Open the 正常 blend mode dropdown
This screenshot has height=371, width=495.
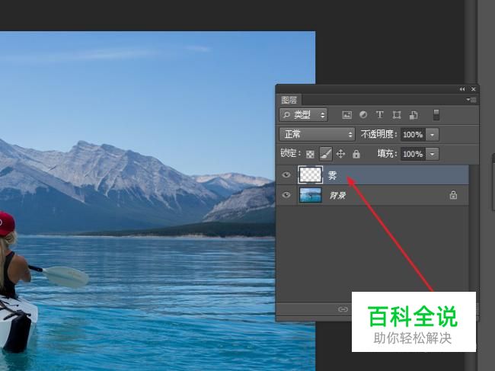tap(317, 135)
